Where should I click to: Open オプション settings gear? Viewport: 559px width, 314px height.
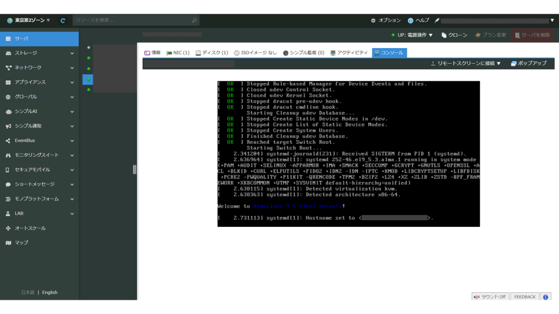[386, 20]
